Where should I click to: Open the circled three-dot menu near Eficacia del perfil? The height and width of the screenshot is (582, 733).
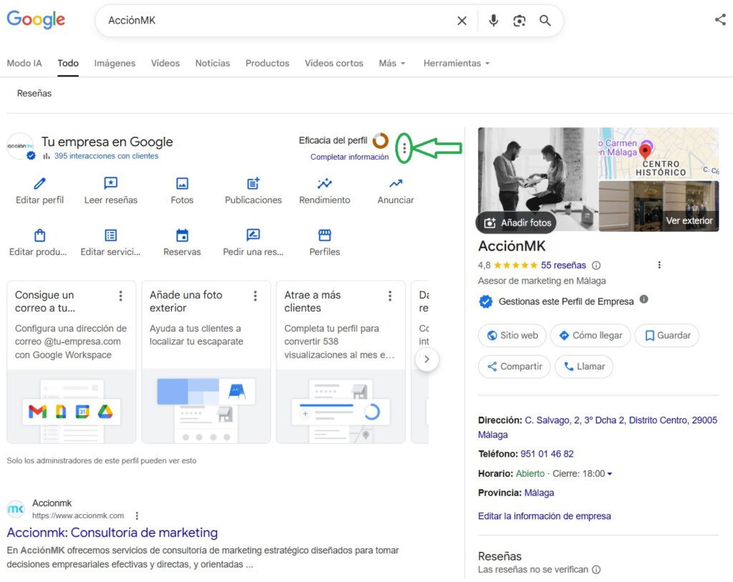[x=405, y=148]
